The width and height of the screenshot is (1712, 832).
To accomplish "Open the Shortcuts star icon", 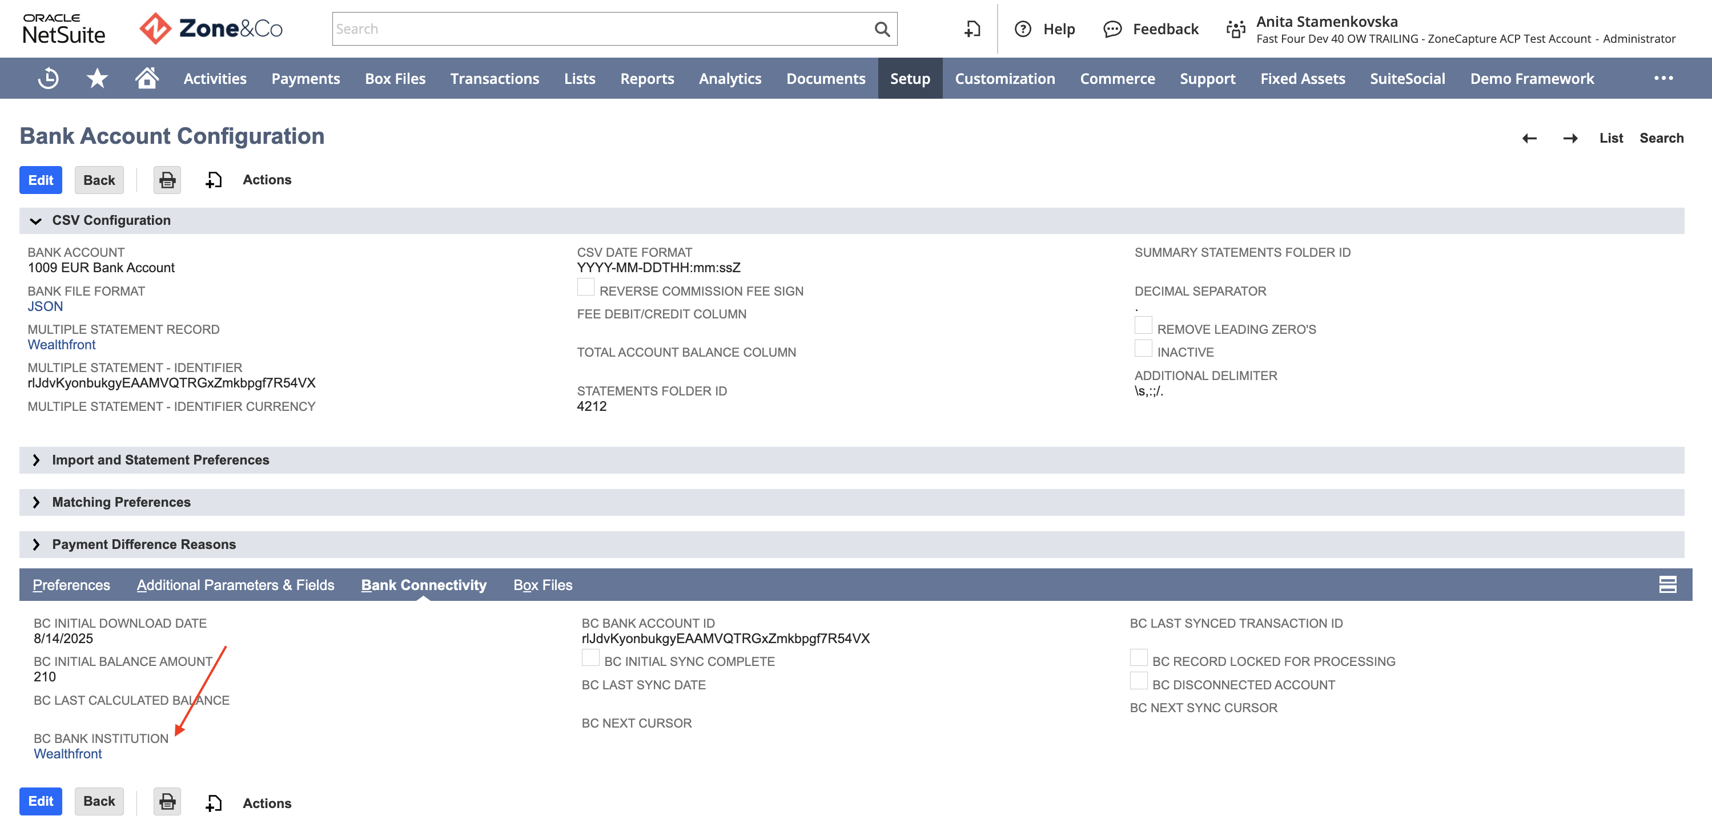I will (x=97, y=78).
